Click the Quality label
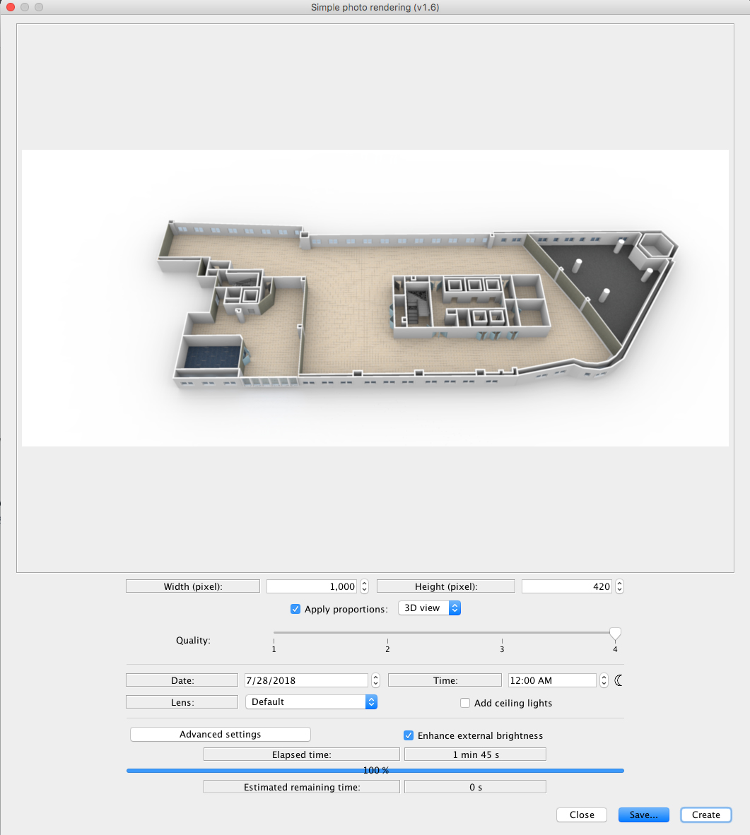750x835 pixels. pos(193,640)
